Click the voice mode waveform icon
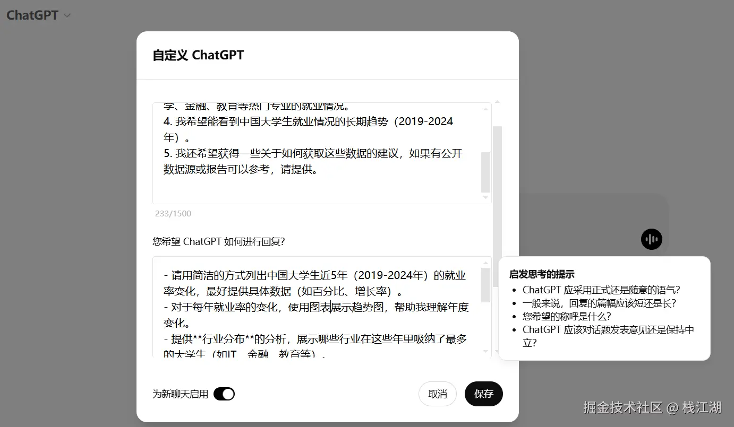This screenshot has width=734, height=427. point(651,239)
